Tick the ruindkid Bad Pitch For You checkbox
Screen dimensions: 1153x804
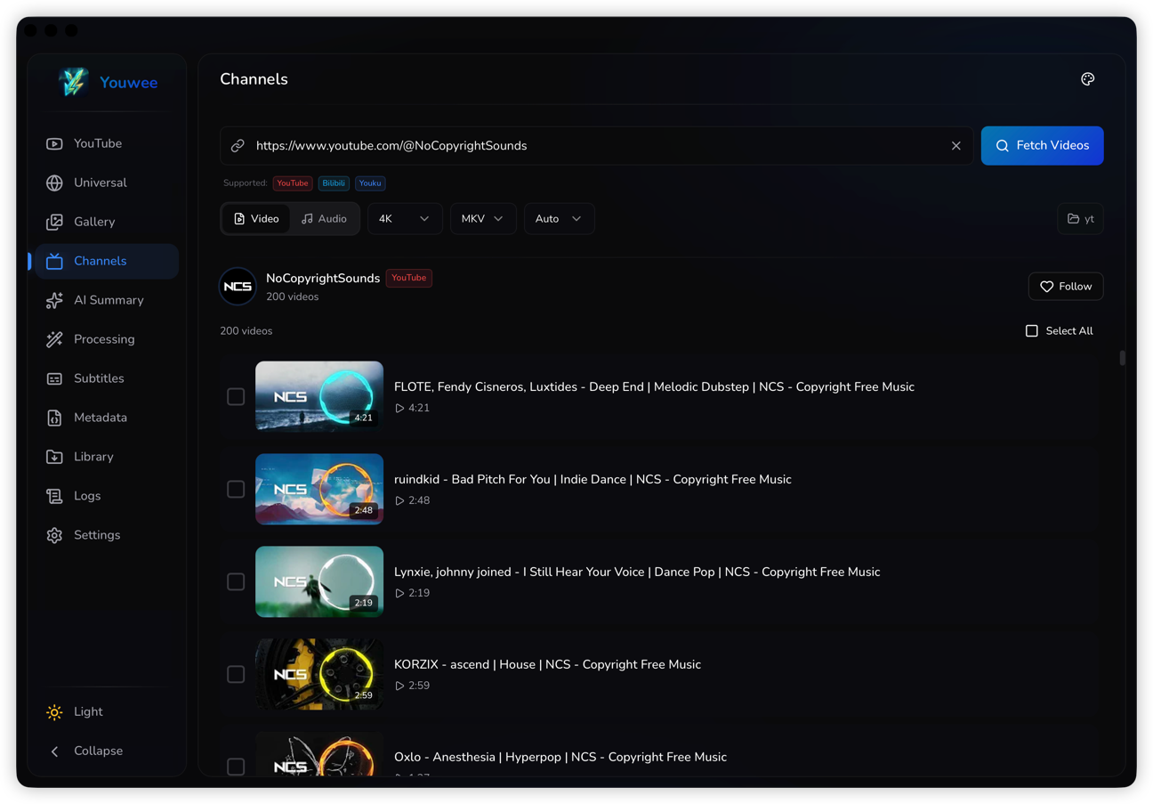[236, 489]
